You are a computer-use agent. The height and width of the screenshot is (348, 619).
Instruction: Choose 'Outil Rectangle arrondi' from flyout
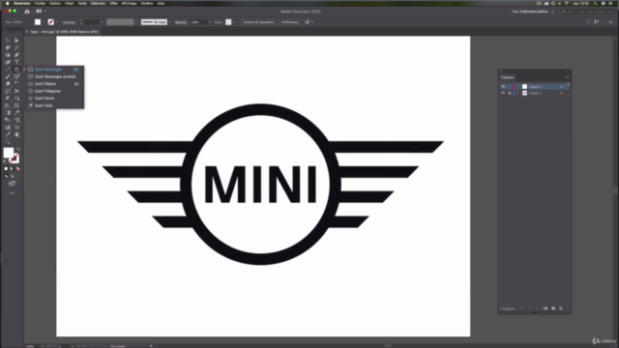pyautogui.click(x=54, y=76)
